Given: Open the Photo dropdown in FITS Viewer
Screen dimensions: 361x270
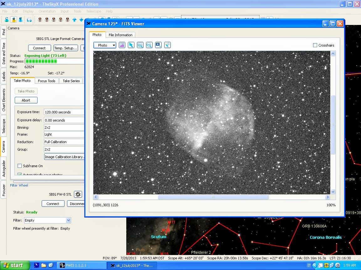Looking at the screenshot, I should (105, 45).
